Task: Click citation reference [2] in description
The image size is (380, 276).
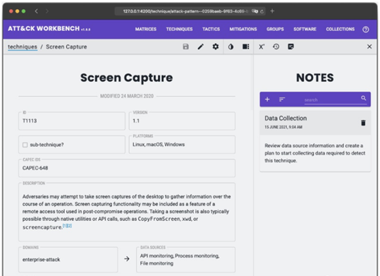Action: click(70, 226)
